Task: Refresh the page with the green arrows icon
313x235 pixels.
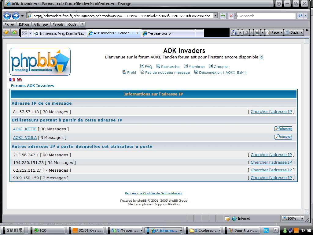Action: (223, 16)
